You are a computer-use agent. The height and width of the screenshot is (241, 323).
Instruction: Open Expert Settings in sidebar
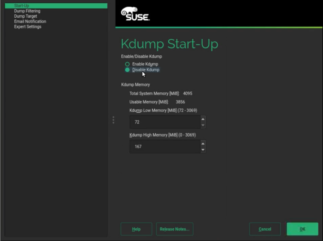(x=28, y=26)
